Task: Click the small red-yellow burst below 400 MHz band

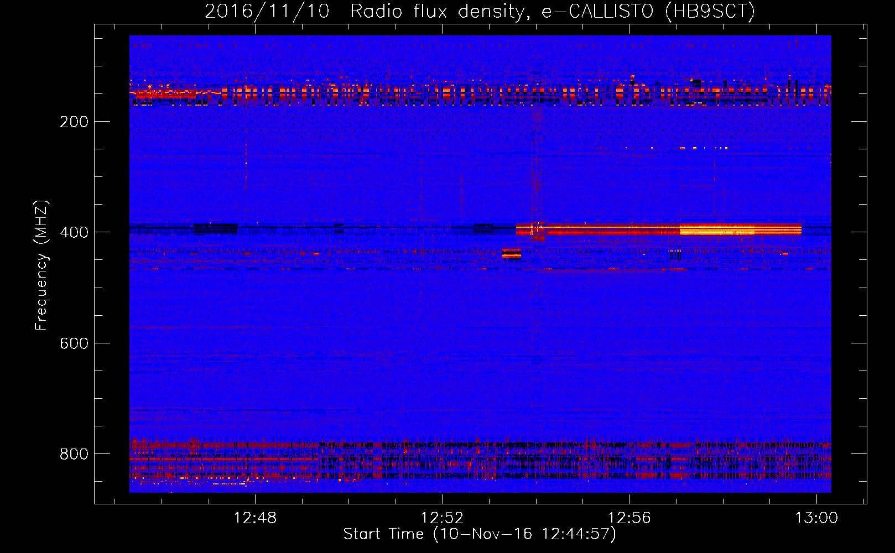Action: (512, 254)
